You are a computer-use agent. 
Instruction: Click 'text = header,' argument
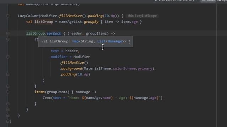65,51
